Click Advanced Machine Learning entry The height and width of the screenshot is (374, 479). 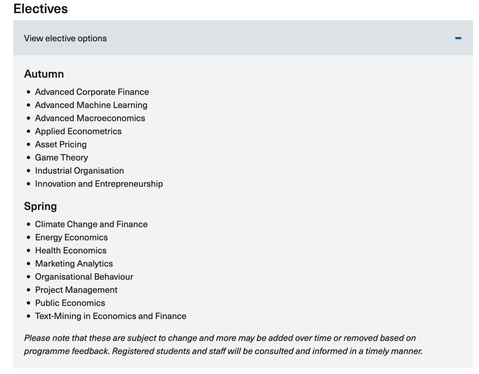click(x=91, y=105)
